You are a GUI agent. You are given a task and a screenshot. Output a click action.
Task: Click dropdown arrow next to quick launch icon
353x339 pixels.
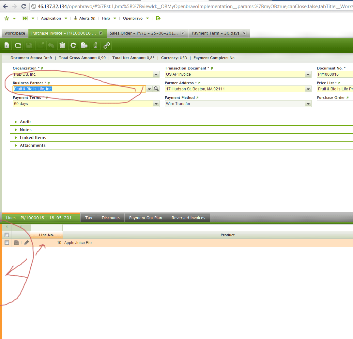tap(33, 19)
